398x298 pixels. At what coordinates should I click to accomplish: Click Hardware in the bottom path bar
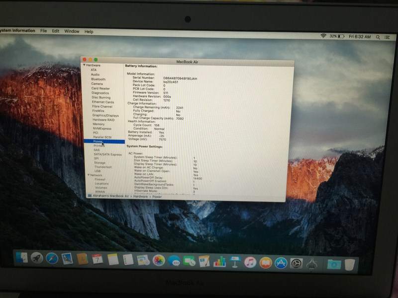(141, 196)
